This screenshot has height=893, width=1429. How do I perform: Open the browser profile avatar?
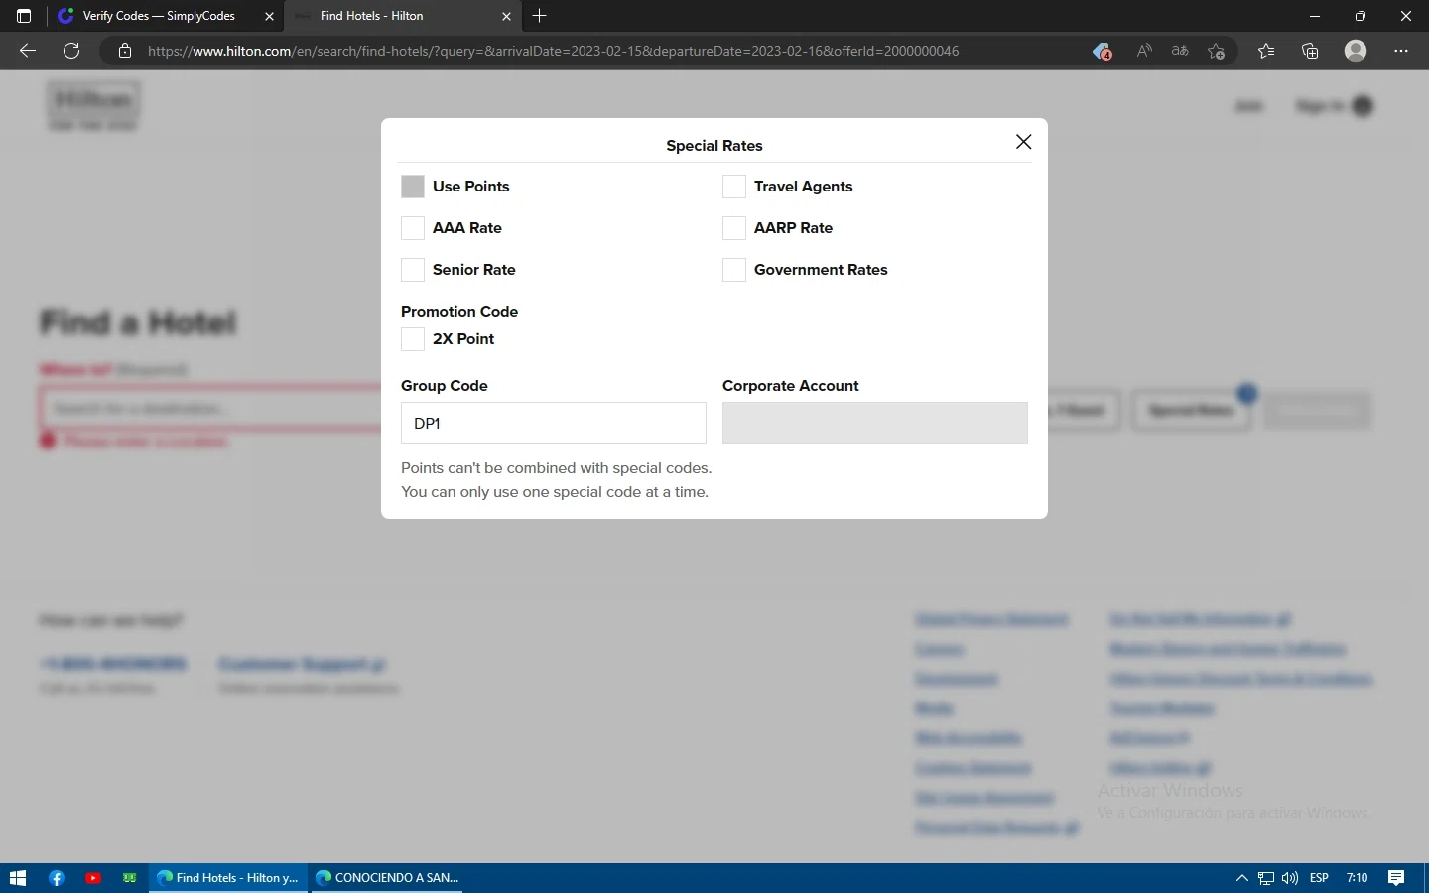(x=1356, y=51)
